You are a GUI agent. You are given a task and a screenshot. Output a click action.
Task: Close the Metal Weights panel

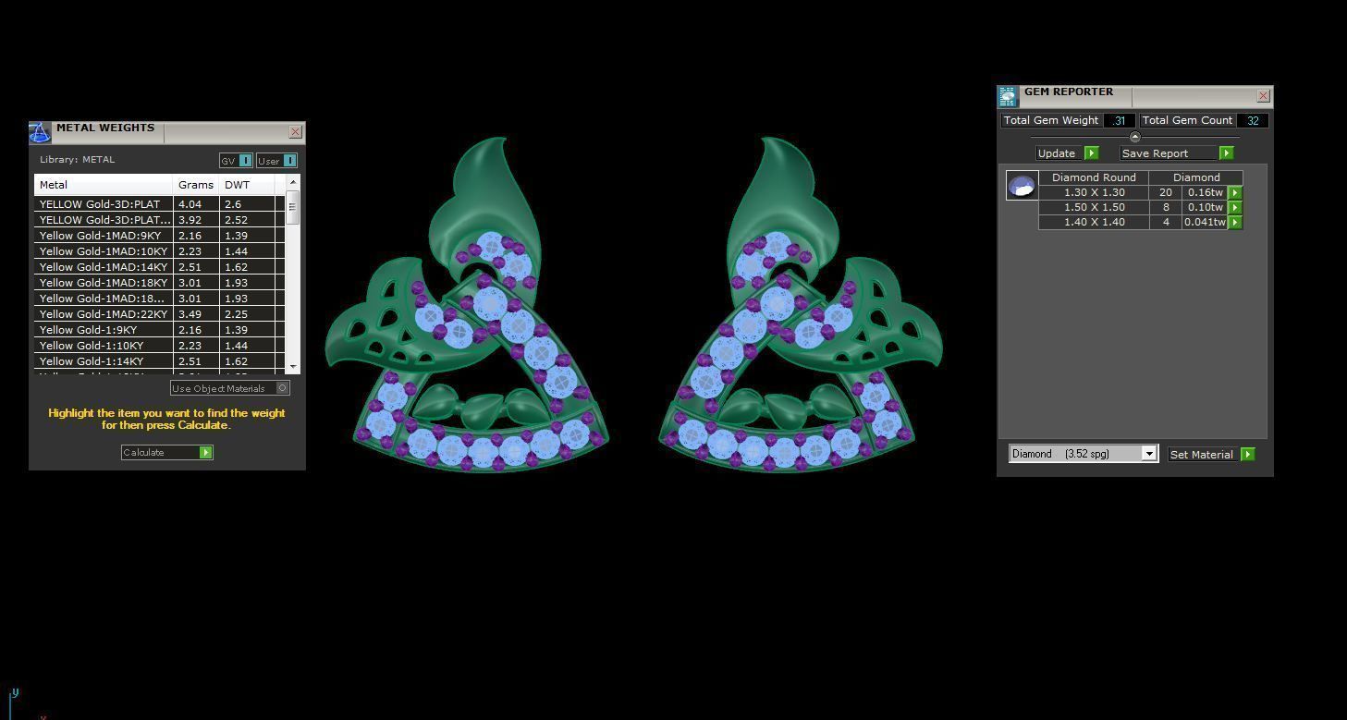(295, 132)
